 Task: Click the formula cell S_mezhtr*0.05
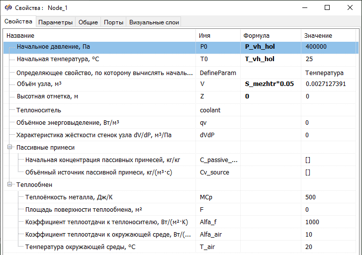pos(270,84)
